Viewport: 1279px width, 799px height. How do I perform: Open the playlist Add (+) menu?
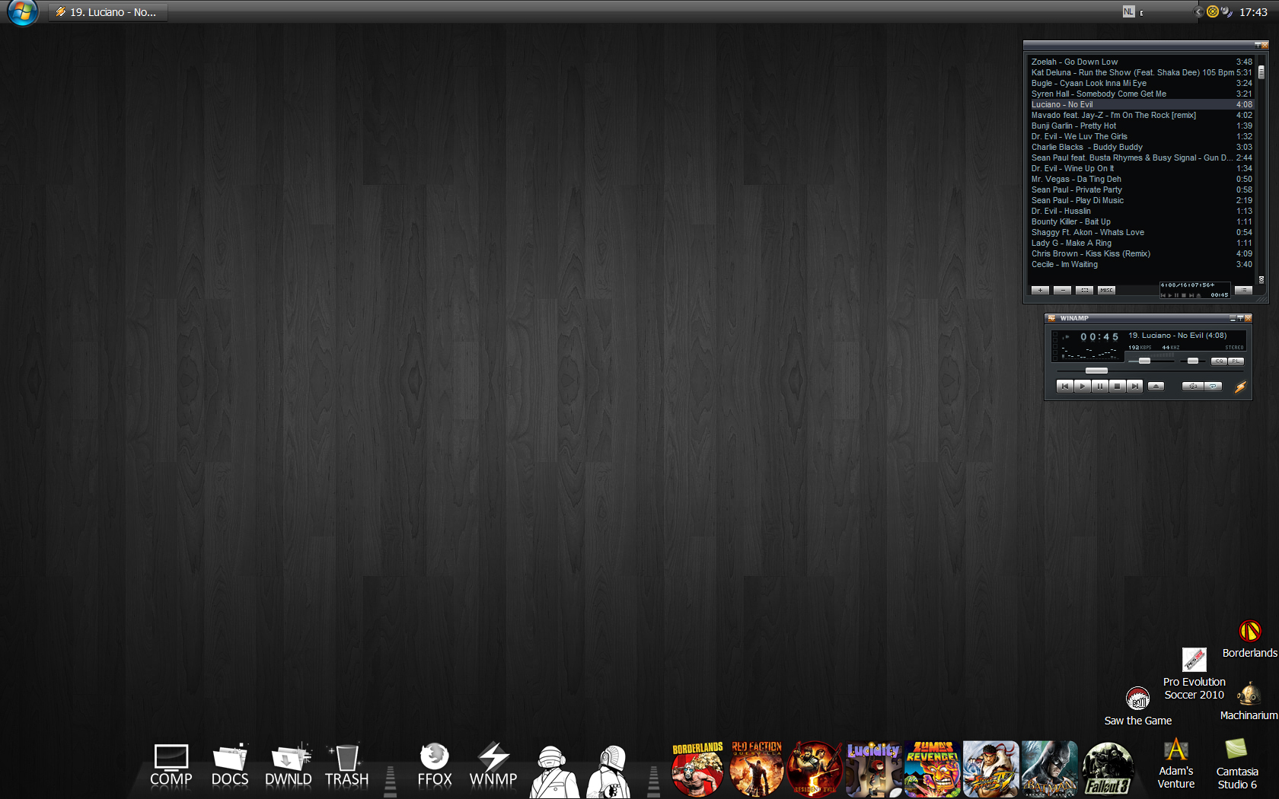tap(1040, 291)
